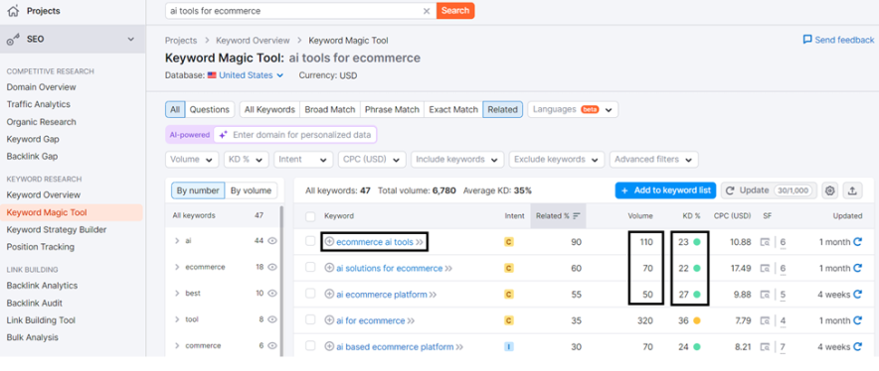Switch grouping to By volume

click(x=252, y=190)
